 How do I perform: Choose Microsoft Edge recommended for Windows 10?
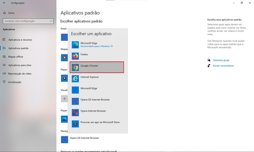97,45
